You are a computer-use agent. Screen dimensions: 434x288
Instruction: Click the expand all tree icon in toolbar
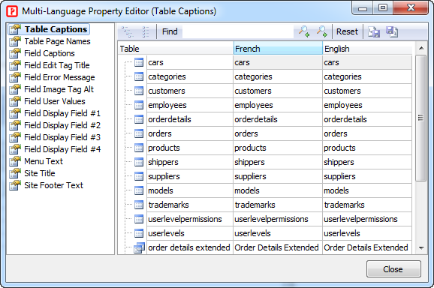coord(128,31)
